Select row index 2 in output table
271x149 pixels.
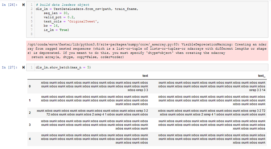click(x=30, y=113)
